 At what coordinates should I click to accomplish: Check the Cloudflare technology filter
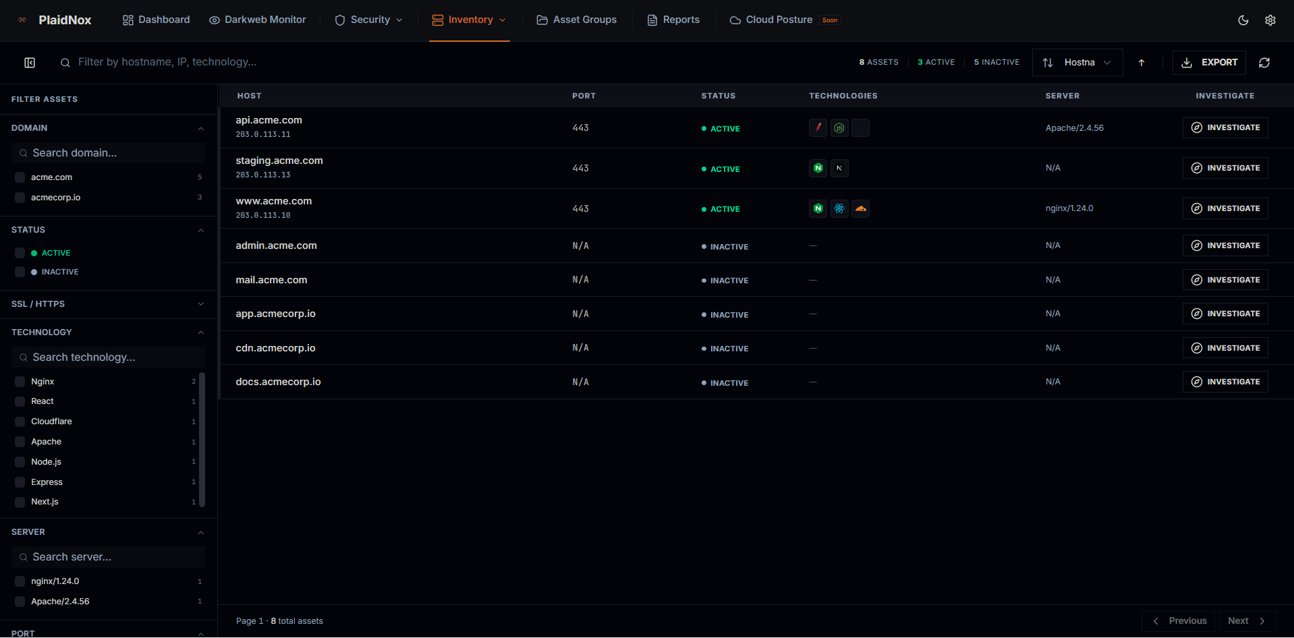(x=20, y=421)
